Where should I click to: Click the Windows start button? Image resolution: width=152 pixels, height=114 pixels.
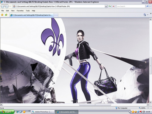click(x=7, y=112)
